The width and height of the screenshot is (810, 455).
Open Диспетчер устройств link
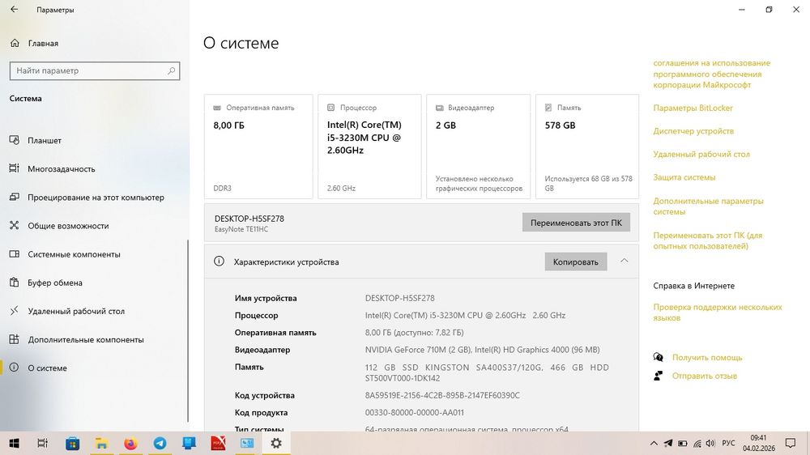(693, 131)
